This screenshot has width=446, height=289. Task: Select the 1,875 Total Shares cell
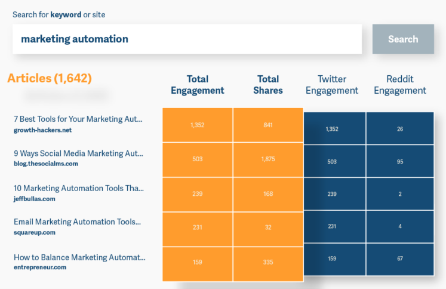(x=268, y=159)
